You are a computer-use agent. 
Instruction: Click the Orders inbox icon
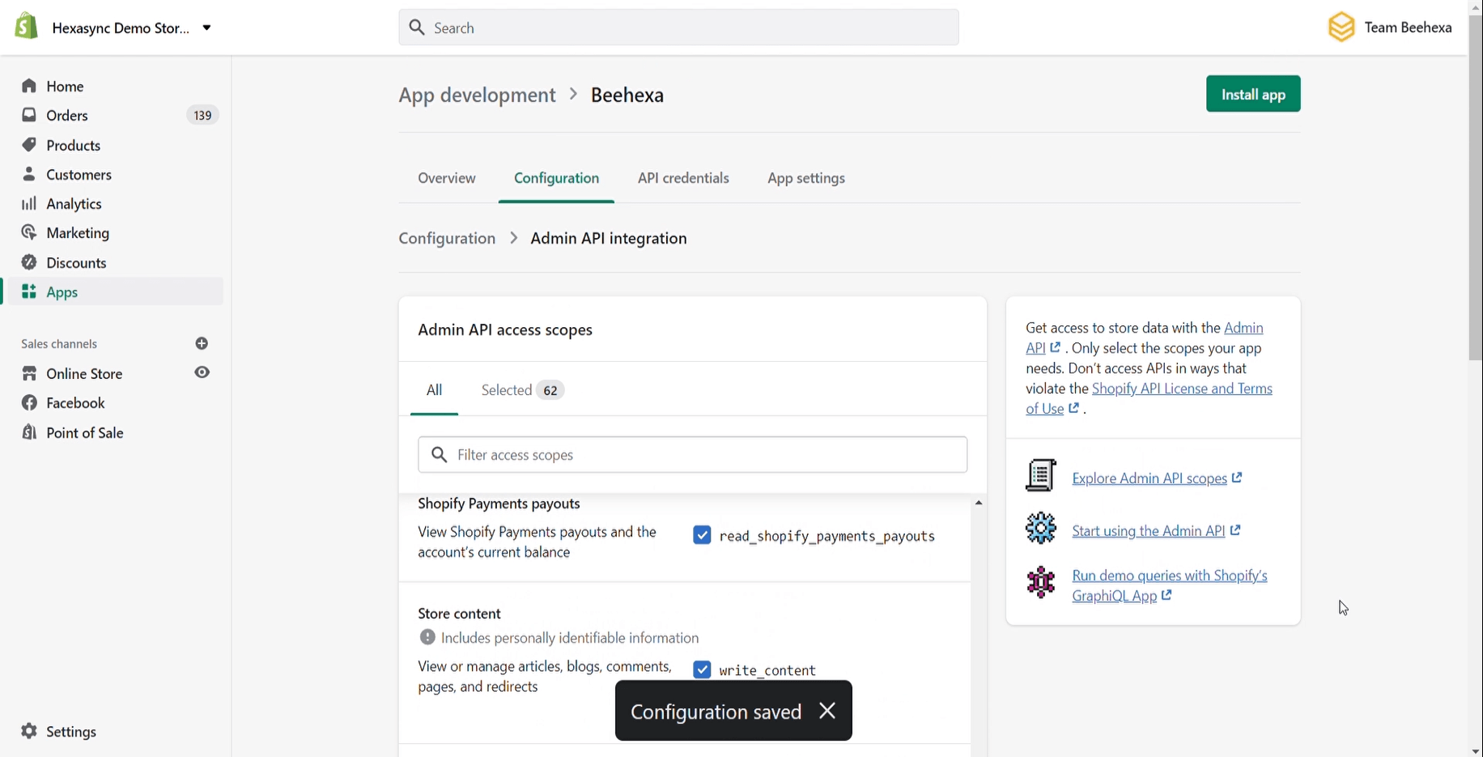[x=29, y=115]
